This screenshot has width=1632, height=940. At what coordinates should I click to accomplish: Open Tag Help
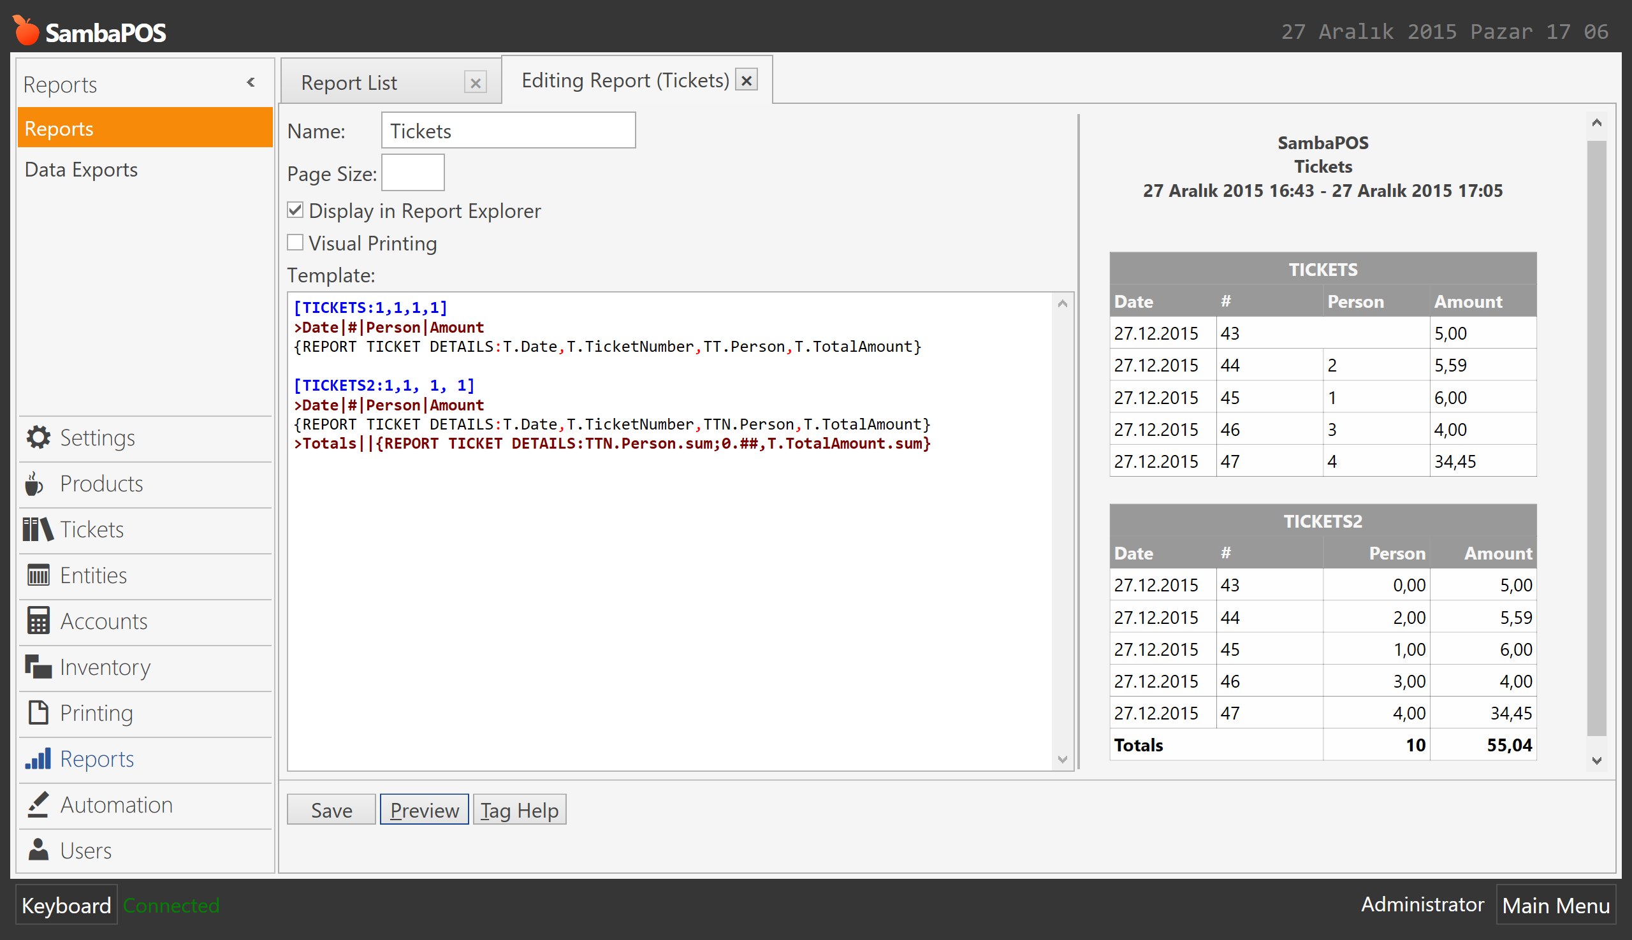[520, 809]
